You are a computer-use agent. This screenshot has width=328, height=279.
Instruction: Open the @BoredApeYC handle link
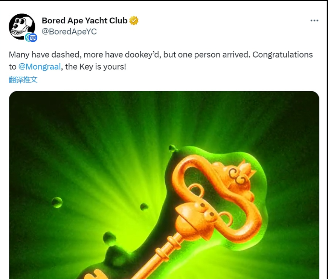coord(69,32)
